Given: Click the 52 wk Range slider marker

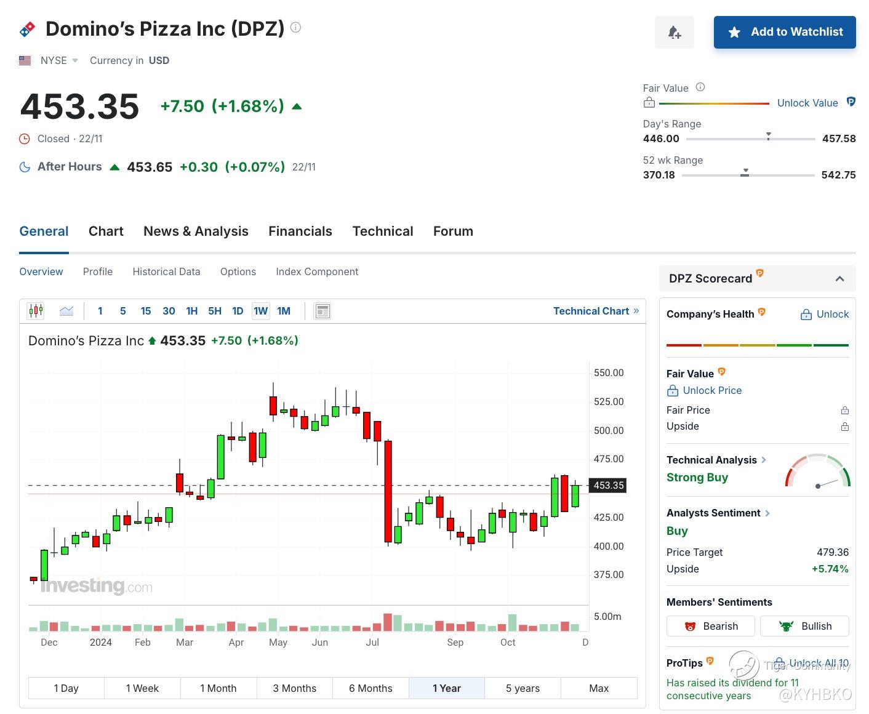Looking at the screenshot, I should point(745,173).
